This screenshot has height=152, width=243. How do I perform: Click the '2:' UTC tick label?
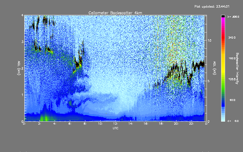40,124
